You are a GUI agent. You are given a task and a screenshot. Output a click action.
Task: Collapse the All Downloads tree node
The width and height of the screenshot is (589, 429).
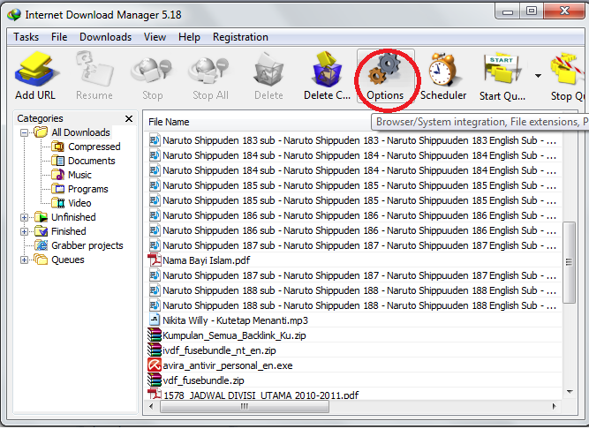(x=25, y=132)
